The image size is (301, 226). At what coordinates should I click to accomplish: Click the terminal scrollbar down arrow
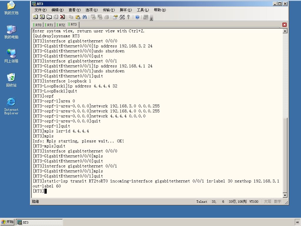[285, 195]
